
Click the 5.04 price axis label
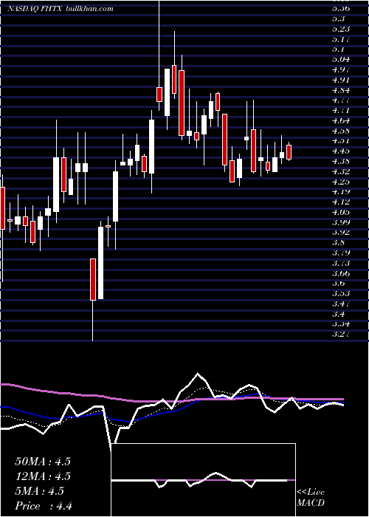pyautogui.click(x=341, y=59)
